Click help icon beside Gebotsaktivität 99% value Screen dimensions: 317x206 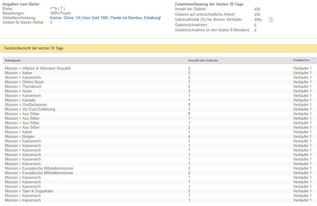pyautogui.click(x=271, y=20)
